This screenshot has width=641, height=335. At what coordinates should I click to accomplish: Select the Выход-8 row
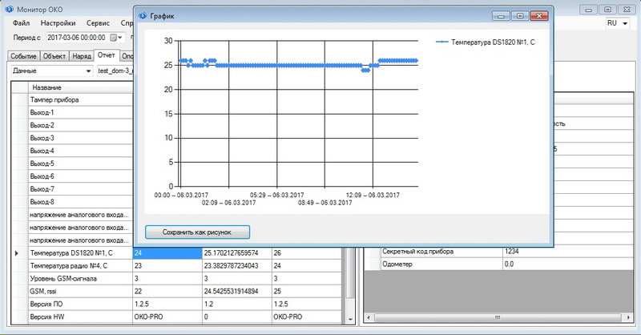[80, 202]
